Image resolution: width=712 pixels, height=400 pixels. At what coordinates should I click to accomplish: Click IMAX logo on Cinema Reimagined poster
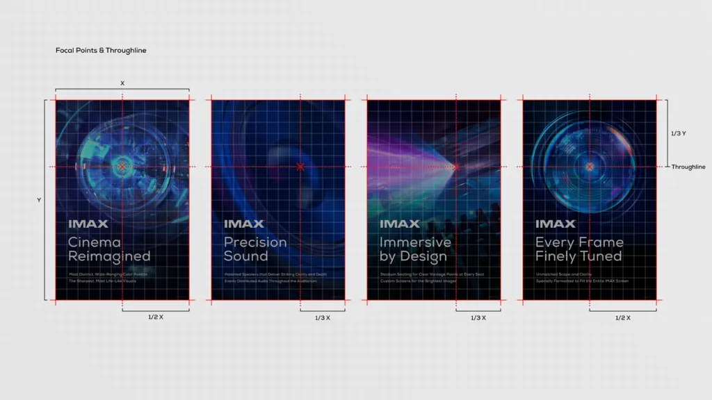(88, 224)
